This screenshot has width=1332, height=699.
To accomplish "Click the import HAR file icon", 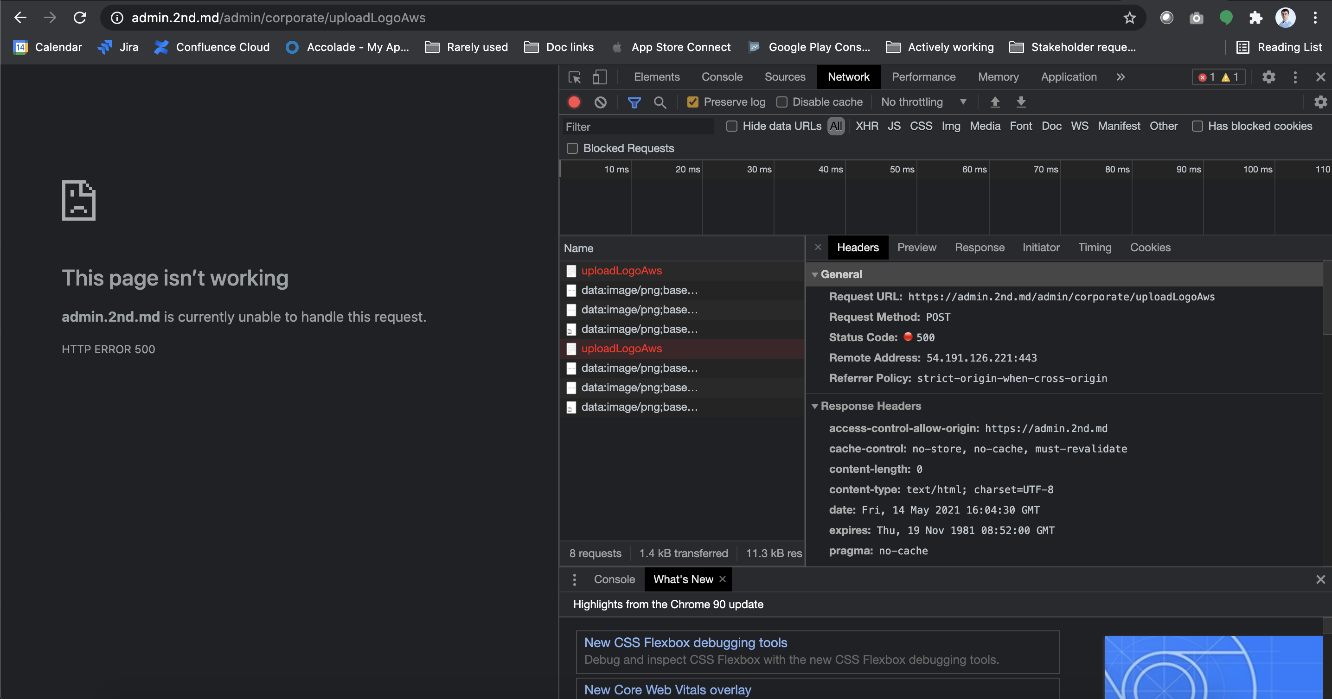I will (995, 102).
